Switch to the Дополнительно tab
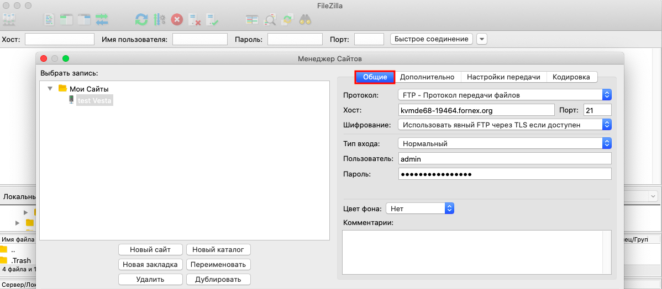Image resolution: width=662 pixels, height=289 pixels. pos(427,77)
